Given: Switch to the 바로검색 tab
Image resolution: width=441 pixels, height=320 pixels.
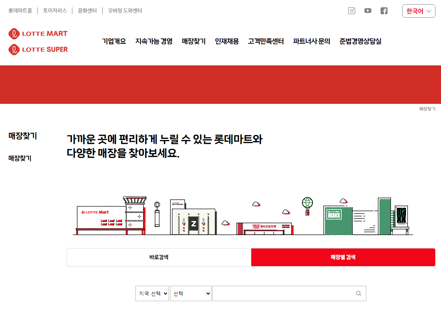Looking at the screenshot, I should click(x=159, y=257).
